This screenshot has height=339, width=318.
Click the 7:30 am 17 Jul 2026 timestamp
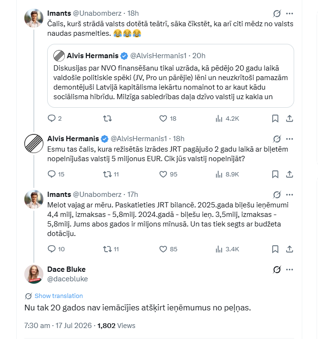pyautogui.click(x=58, y=326)
